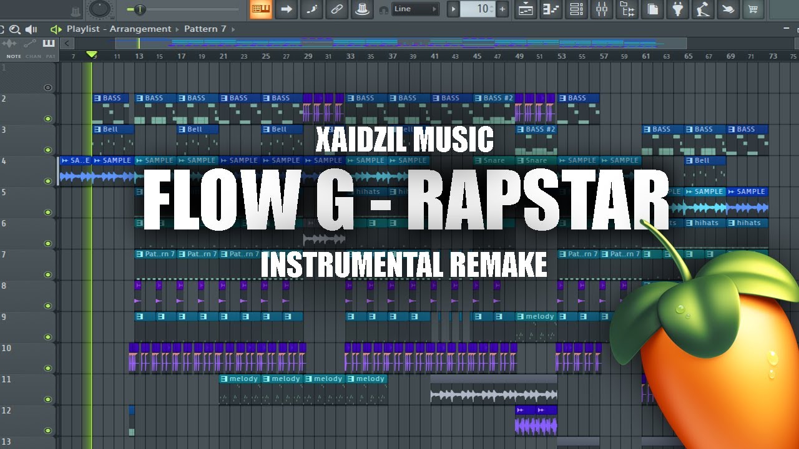Viewport: 799px width, 449px height.
Task: Open BASS #2 clip menu on track 3
Action: [521, 129]
